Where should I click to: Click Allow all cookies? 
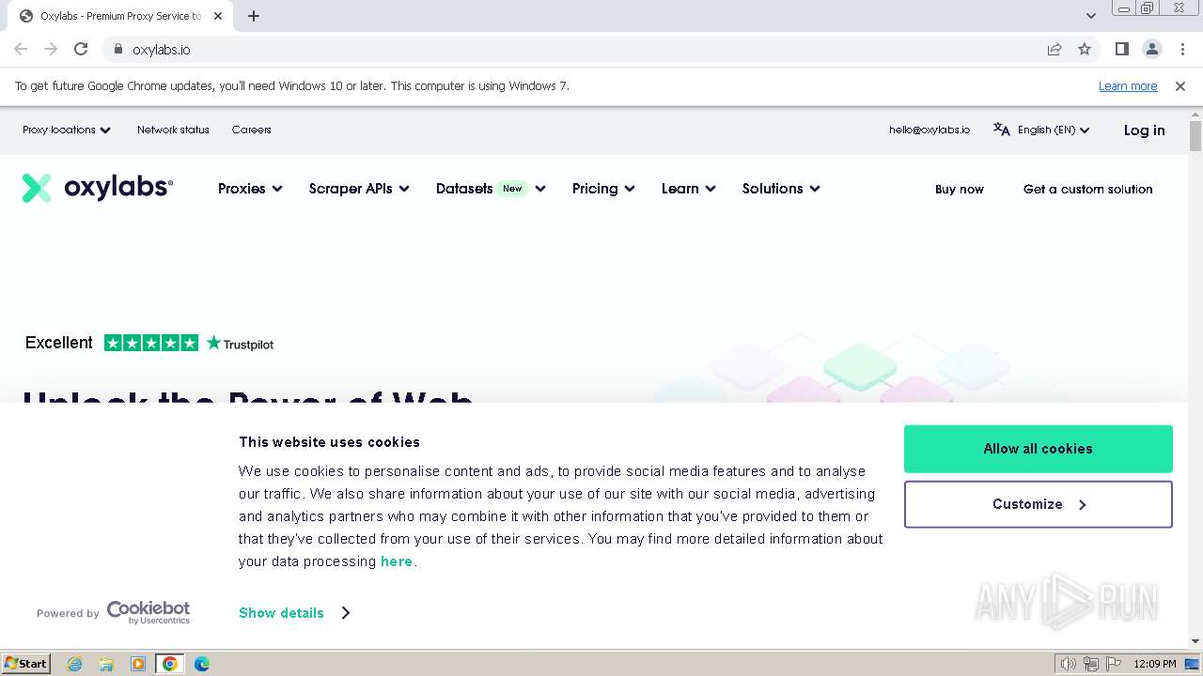[x=1038, y=449]
